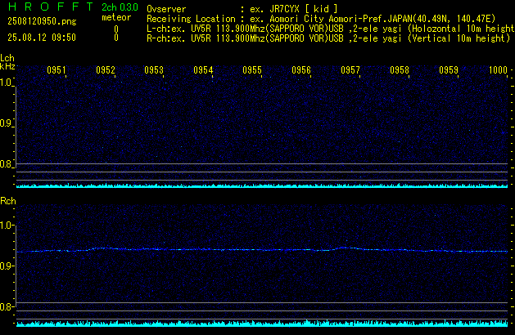The image size is (515, 335).
Task: Click the meteor counter label
Action: pos(116,17)
